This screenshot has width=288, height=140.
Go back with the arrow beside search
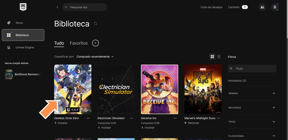pyautogui.click(x=57, y=7)
